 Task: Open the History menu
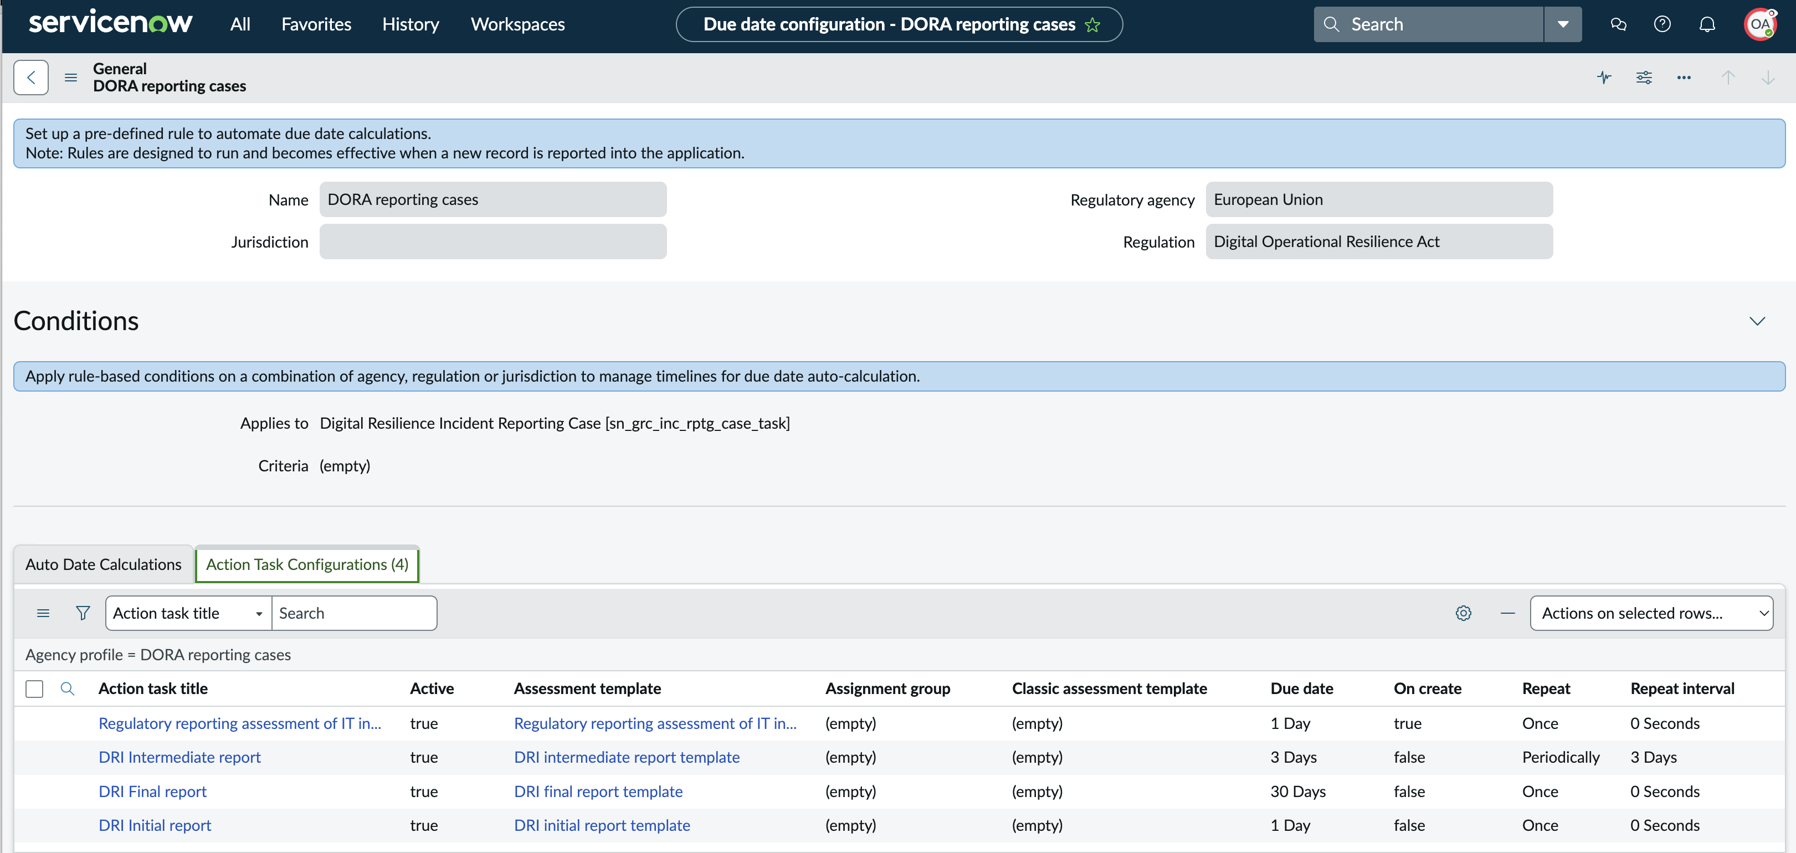click(x=410, y=24)
